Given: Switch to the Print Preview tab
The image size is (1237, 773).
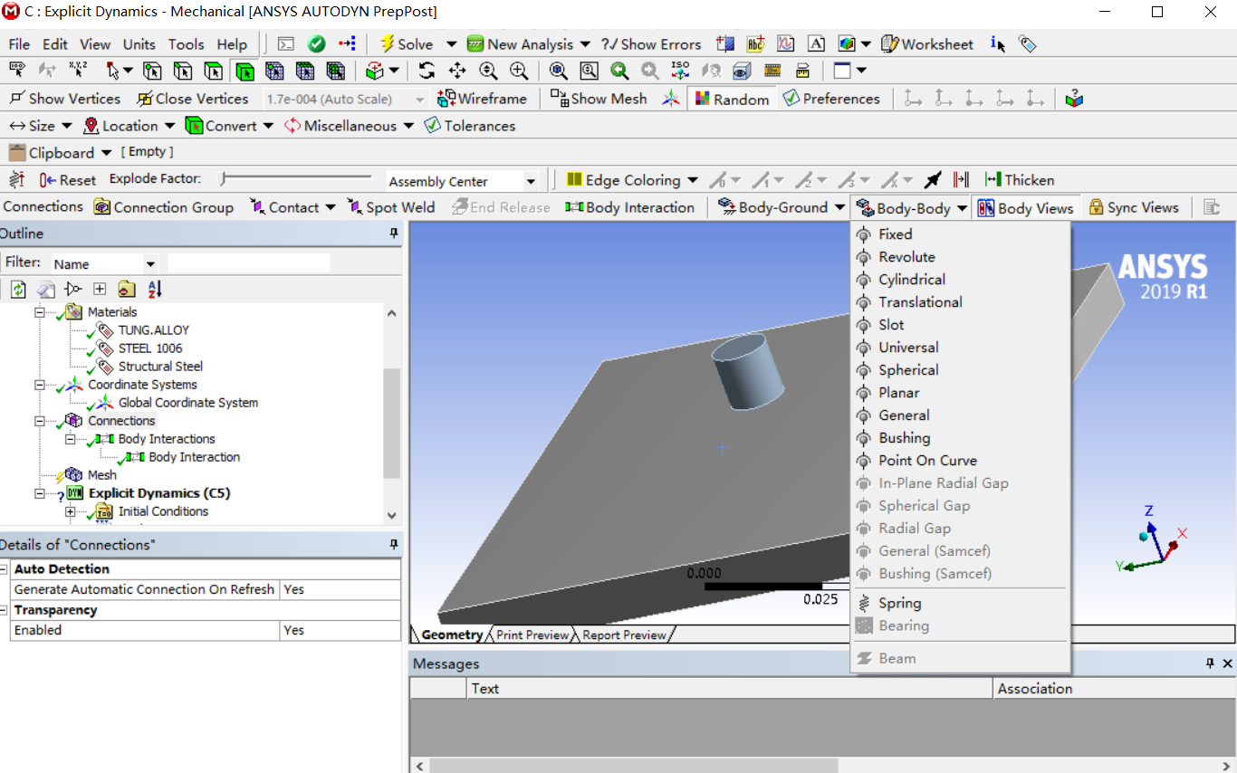Looking at the screenshot, I should pyautogui.click(x=531, y=635).
